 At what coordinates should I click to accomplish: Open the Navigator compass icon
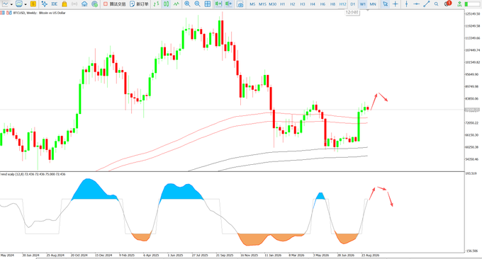coord(44,4)
